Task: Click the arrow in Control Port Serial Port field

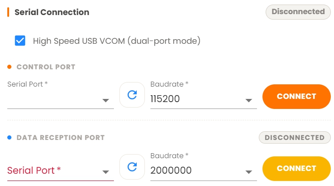Action: pos(106,100)
